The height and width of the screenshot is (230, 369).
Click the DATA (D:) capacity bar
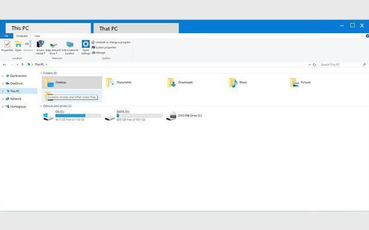point(140,116)
